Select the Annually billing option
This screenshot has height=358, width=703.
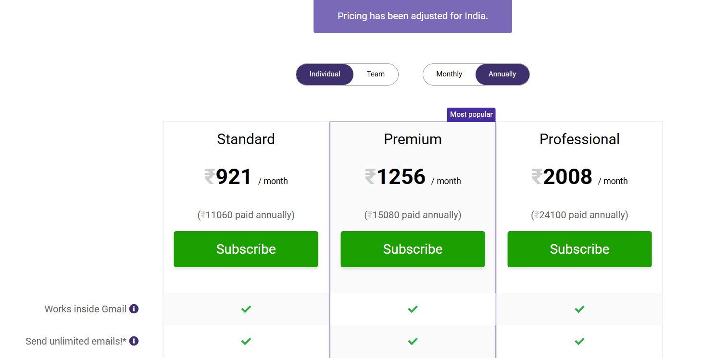pos(502,74)
